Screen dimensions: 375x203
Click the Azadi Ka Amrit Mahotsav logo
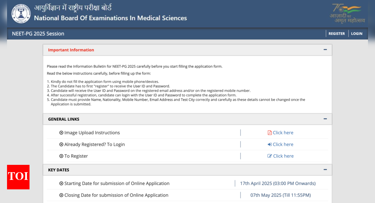pos(347,13)
